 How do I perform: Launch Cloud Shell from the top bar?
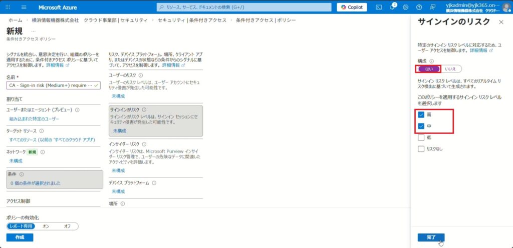[379, 7]
